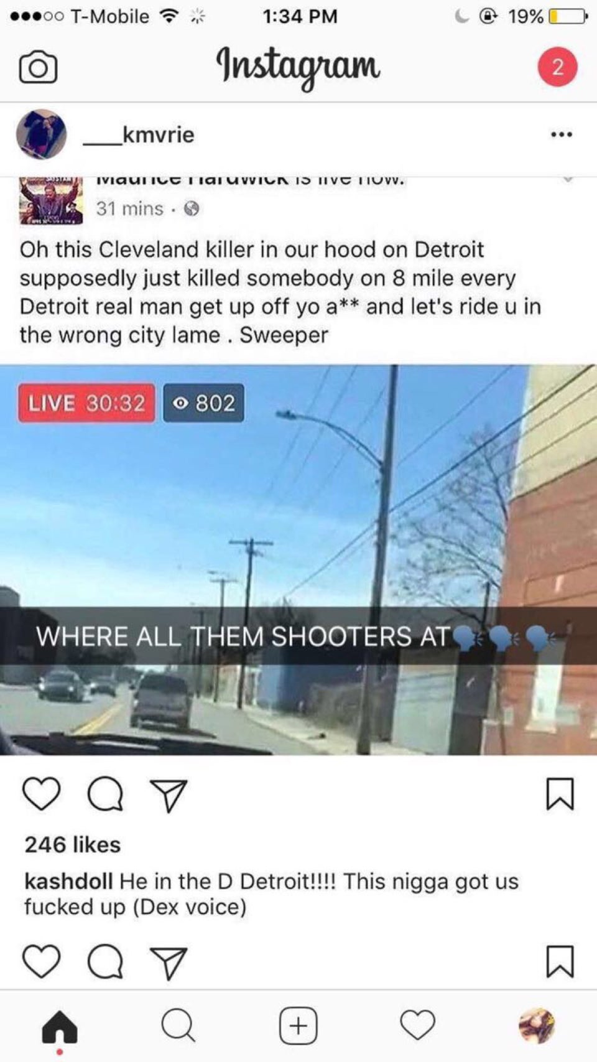
Task: Open the three-dot options for the ___kmvrie post
Action: pos(561,134)
